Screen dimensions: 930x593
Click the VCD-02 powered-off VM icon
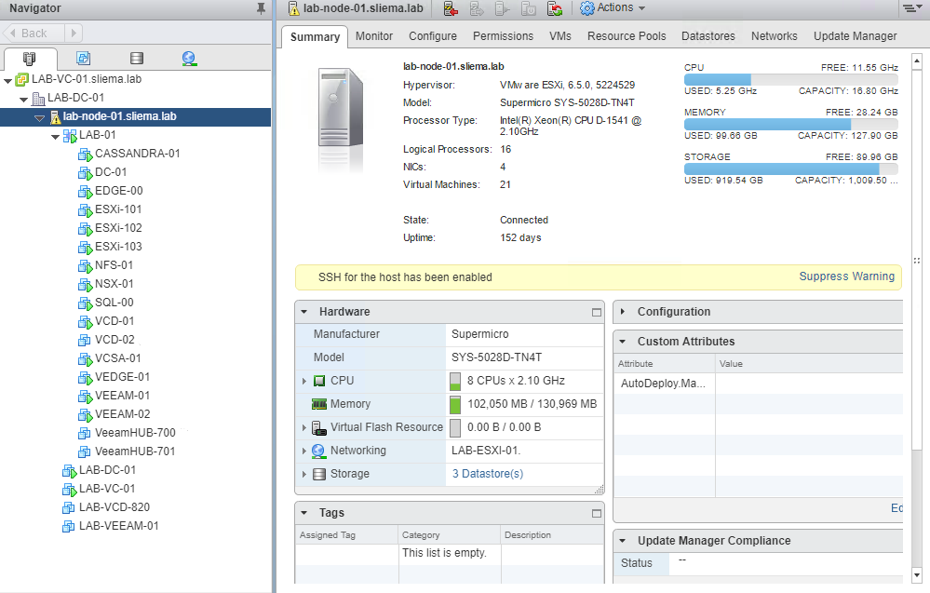coord(85,341)
